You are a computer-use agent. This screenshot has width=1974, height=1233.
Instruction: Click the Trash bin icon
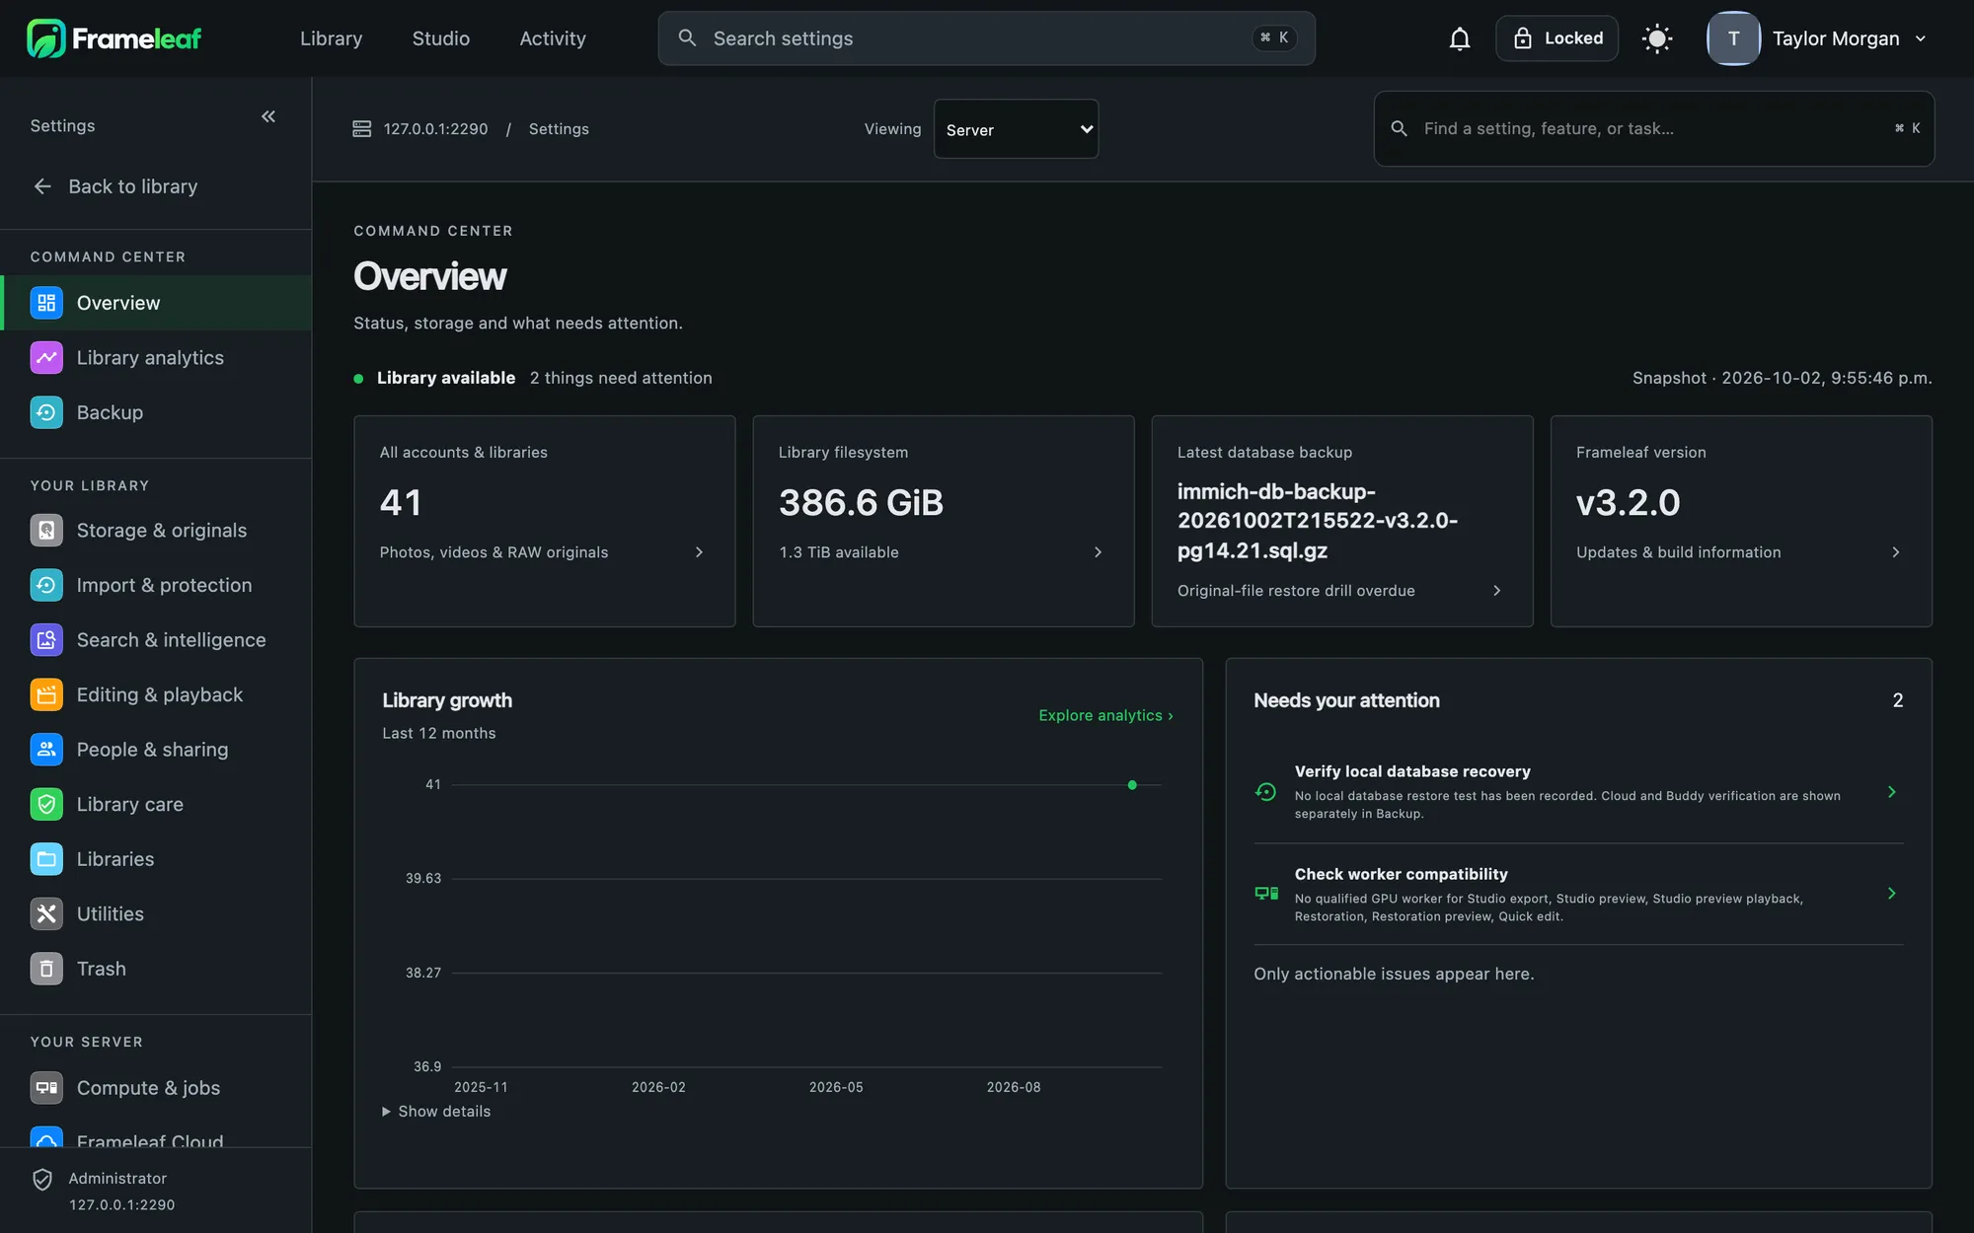[x=46, y=969]
